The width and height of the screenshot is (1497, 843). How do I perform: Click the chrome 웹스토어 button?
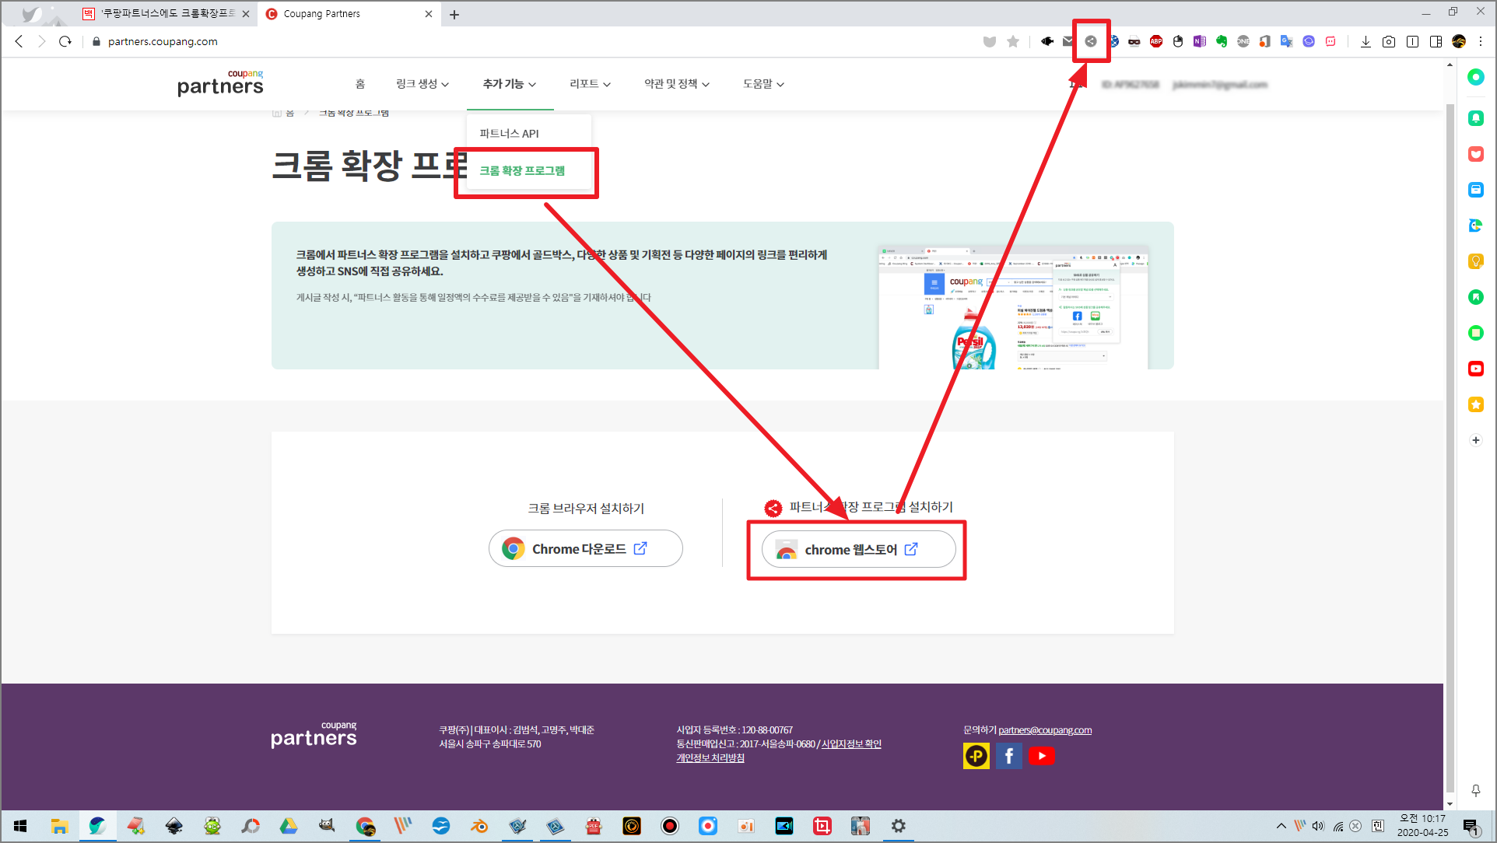click(x=858, y=550)
